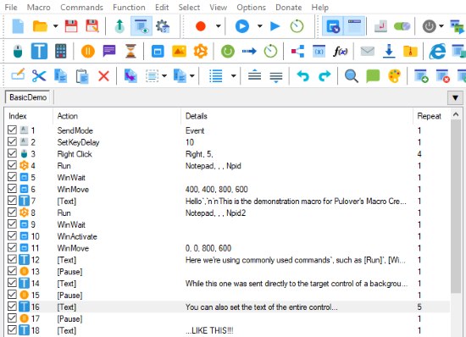The height and width of the screenshot is (337, 466).
Task: Expand dropdown beside the power icon
Action: pos(441,26)
